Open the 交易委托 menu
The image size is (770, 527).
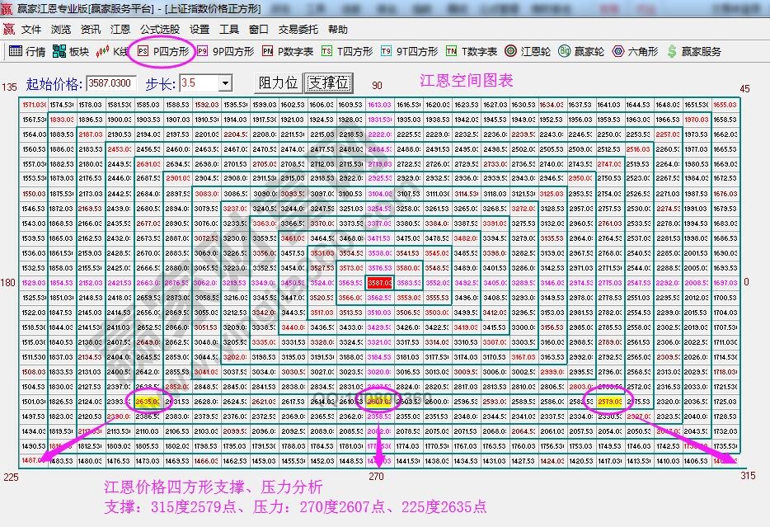(x=299, y=29)
